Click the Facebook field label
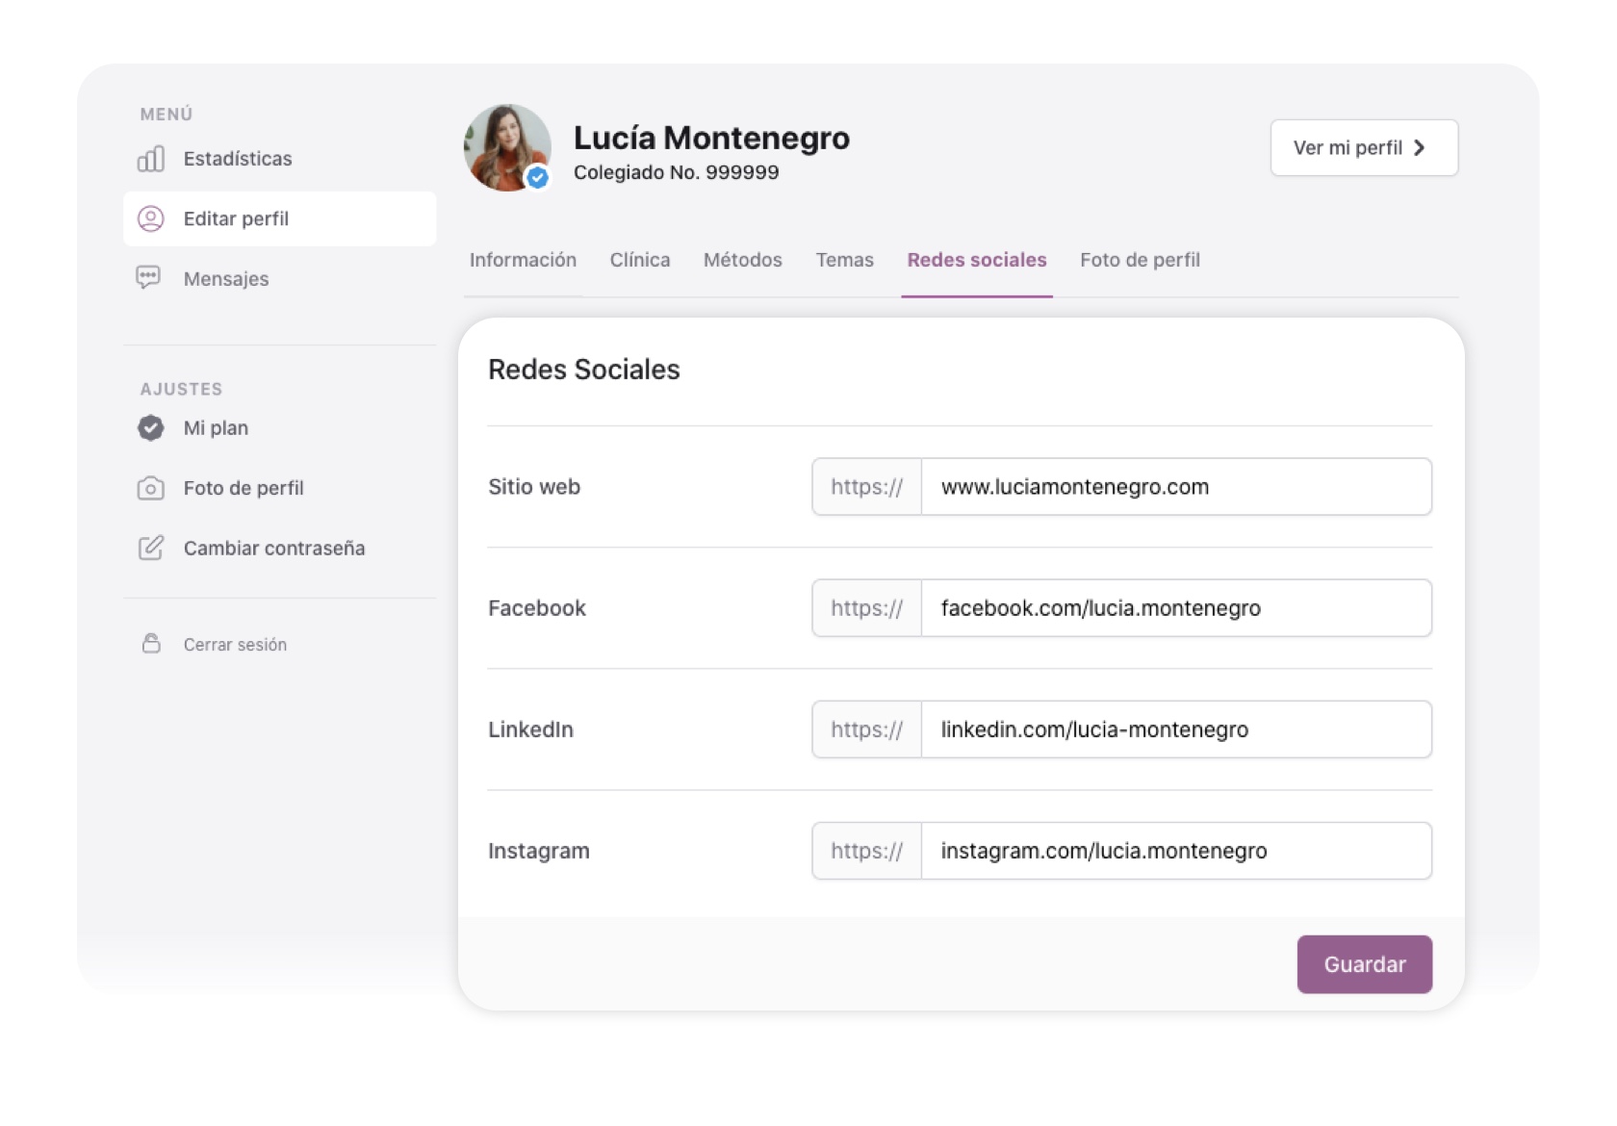The image size is (1617, 1126). click(x=537, y=608)
